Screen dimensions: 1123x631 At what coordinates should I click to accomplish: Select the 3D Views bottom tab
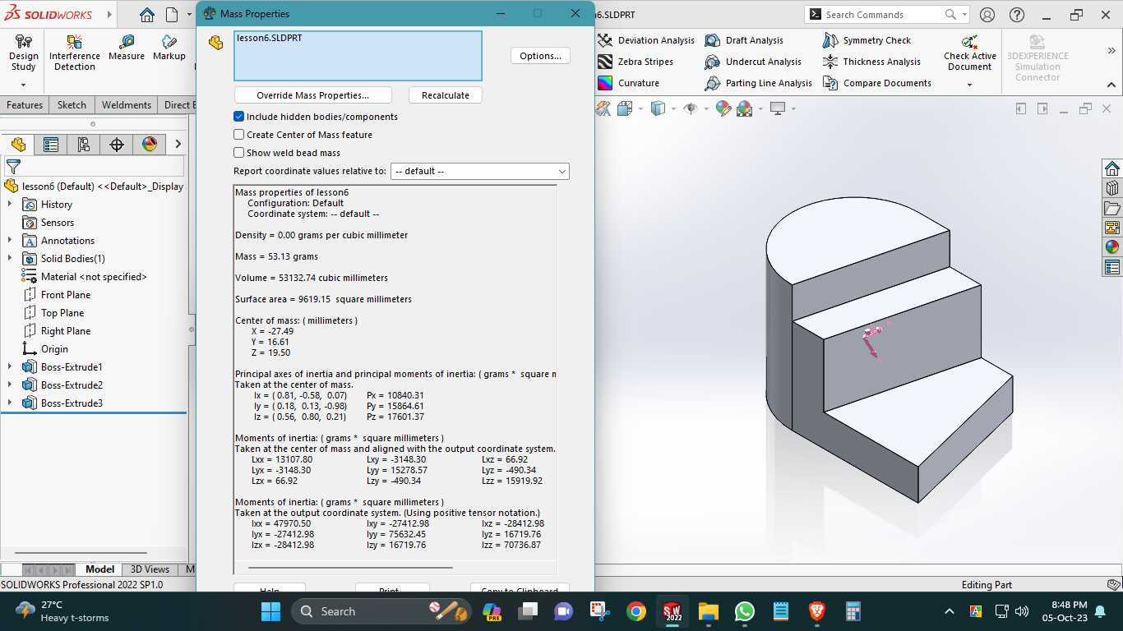click(150, 569)
